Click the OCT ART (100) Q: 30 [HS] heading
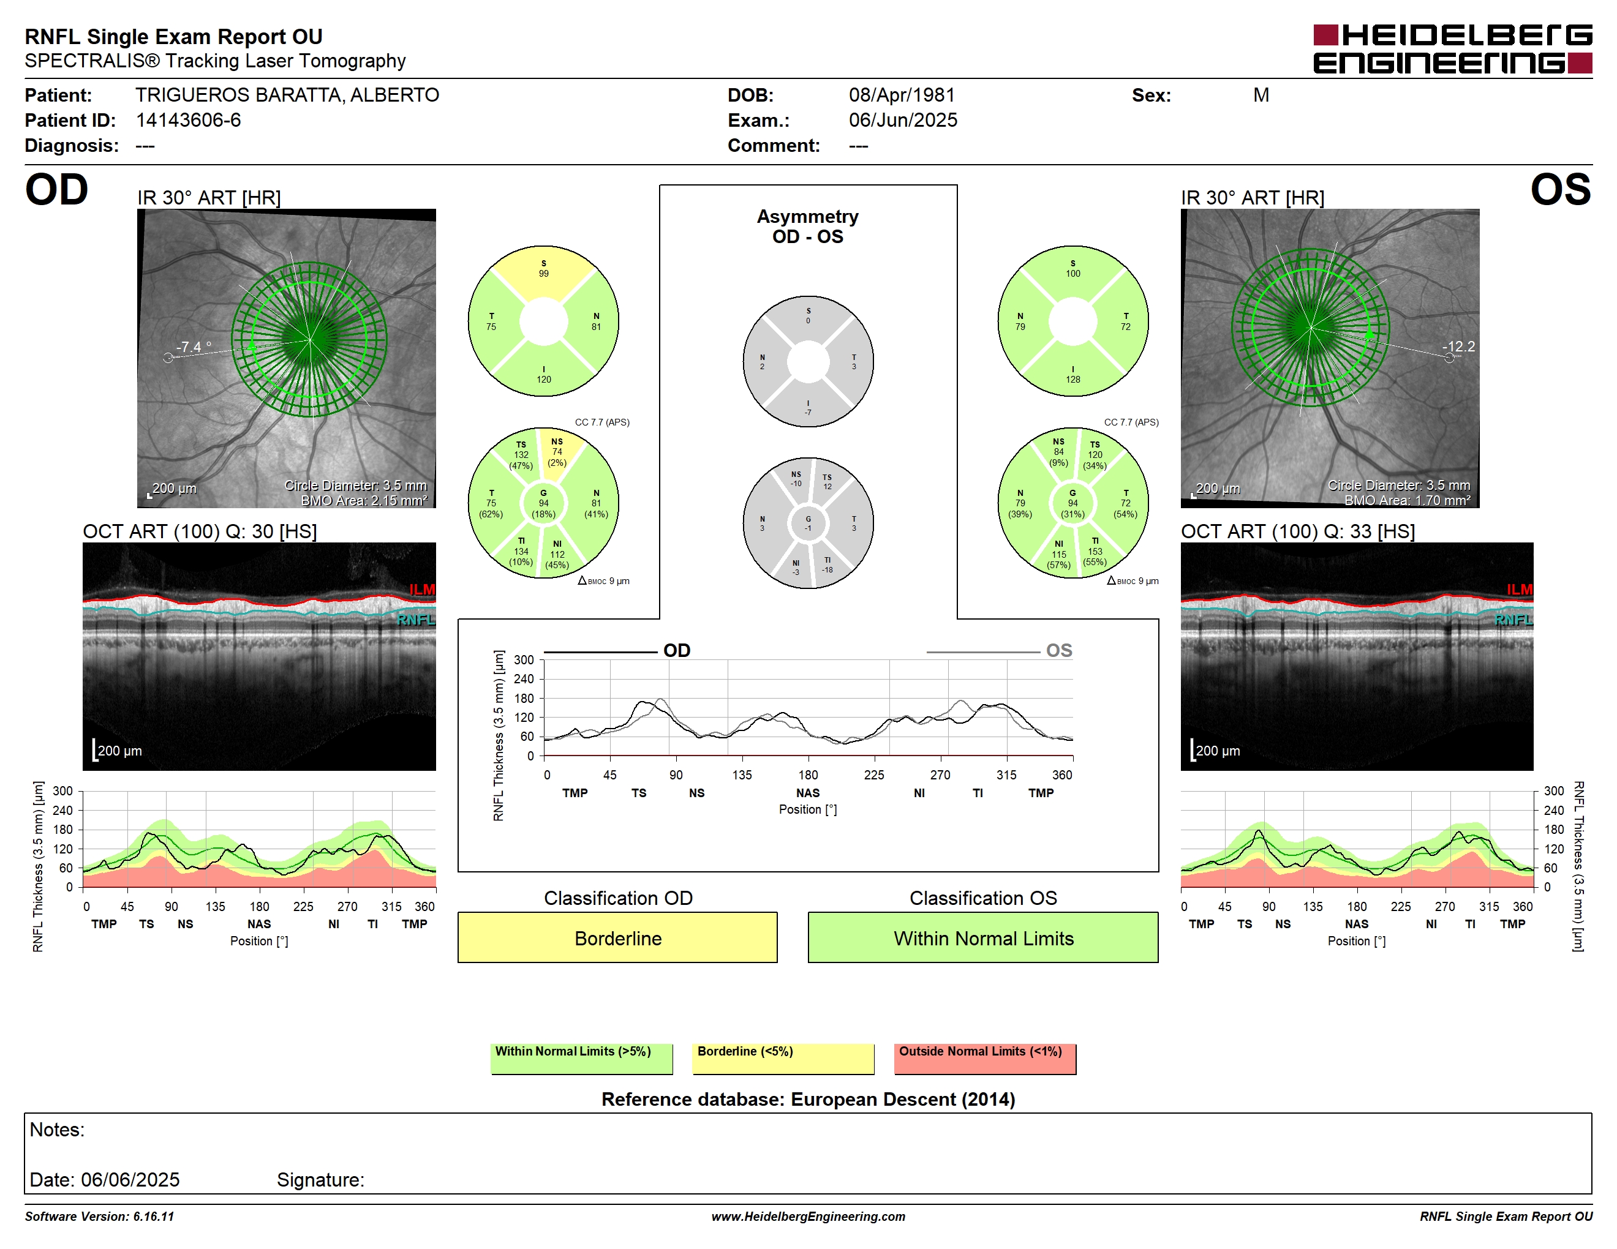This screenshot has width=1617, height=1249. click(x=200, y=531)
